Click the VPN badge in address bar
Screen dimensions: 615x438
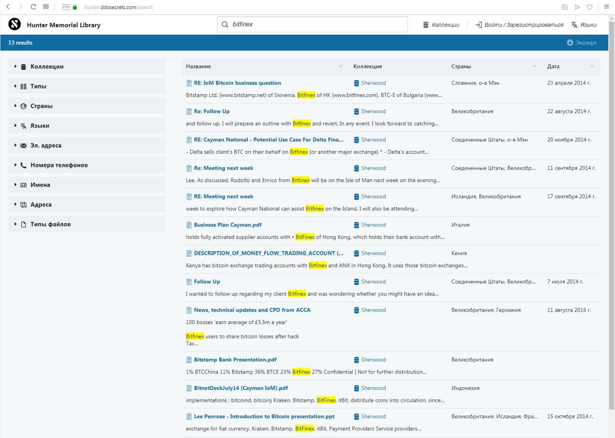pyautogui.click(x=66, y=7)
